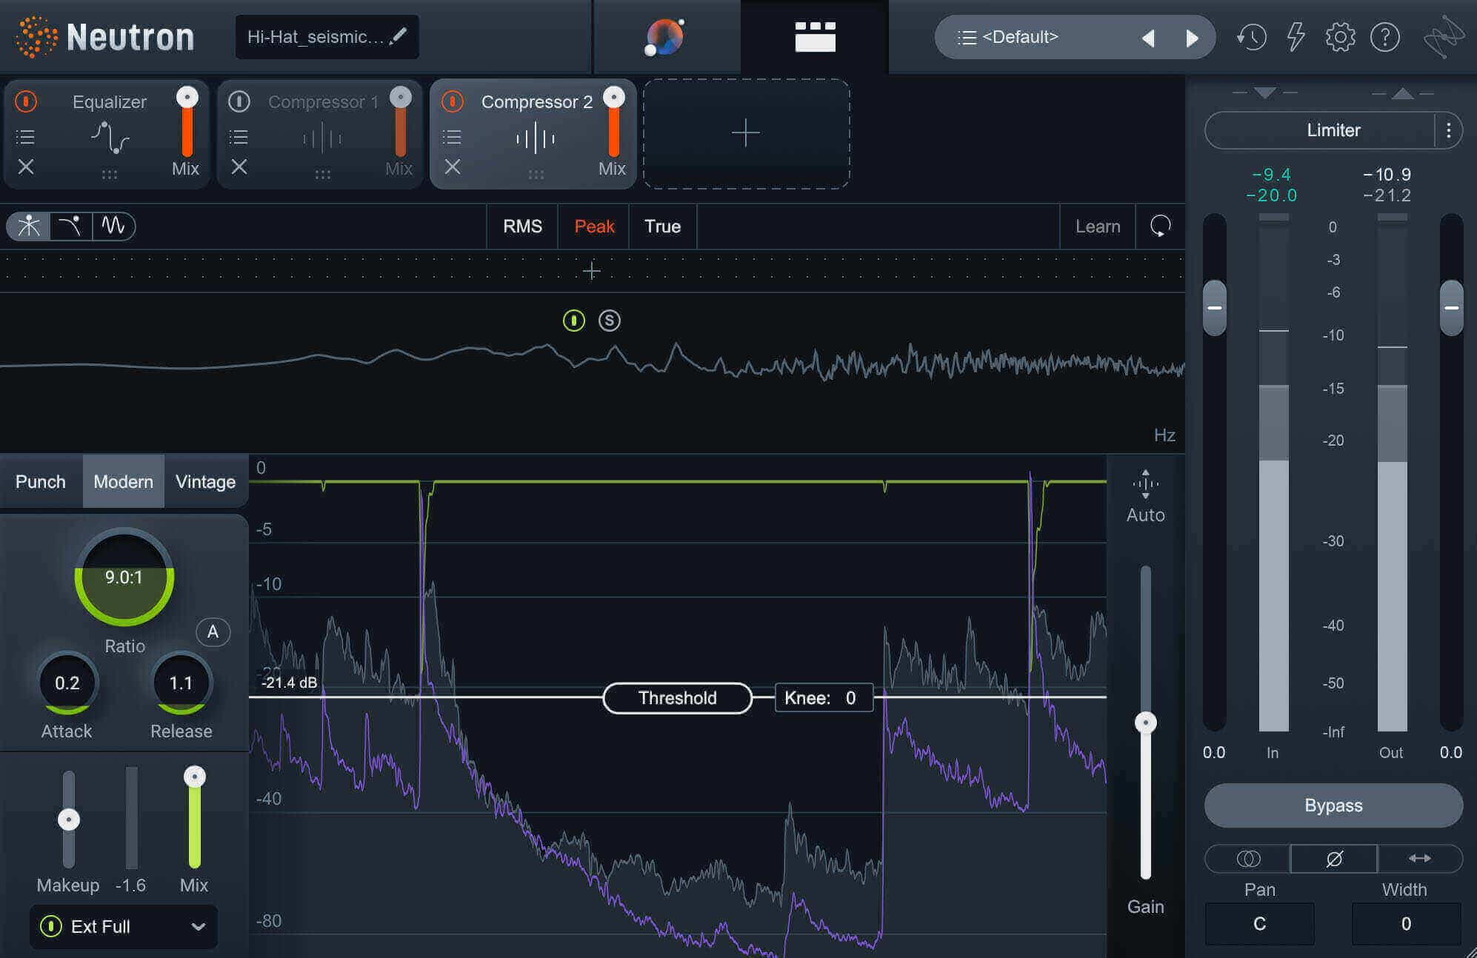Open Limiter three-dot options menu
The height and width of the screenshot is (958, 1477).
coord(1449,130)
